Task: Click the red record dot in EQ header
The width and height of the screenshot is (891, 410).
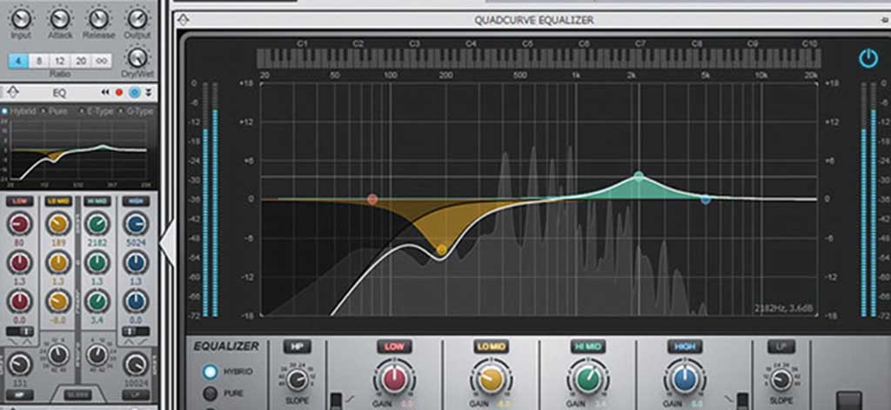Action: click(x=119, y=92)
